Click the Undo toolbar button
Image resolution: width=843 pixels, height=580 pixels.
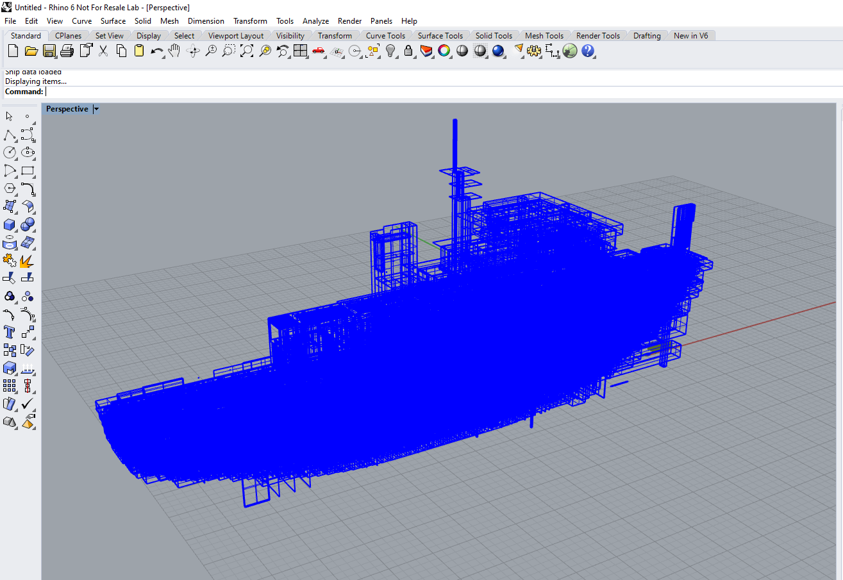click(x=158, y=51)
